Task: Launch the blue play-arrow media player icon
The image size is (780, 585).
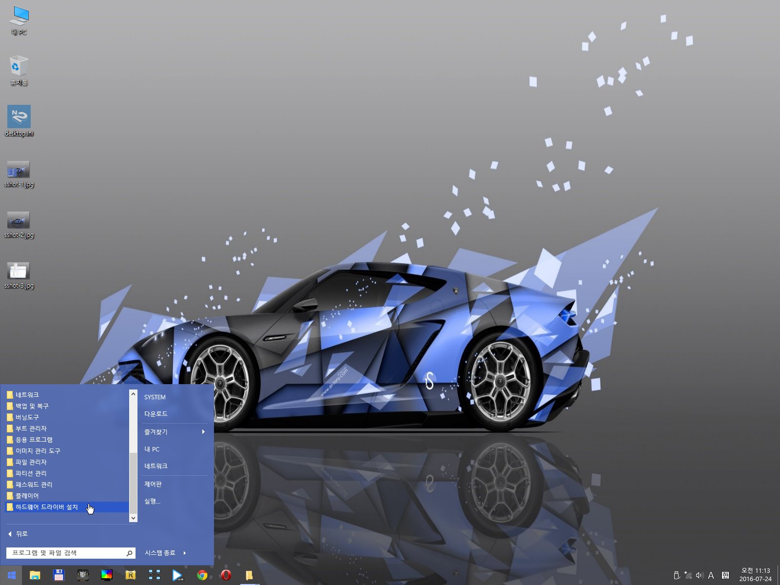Action: click(178, 575)
